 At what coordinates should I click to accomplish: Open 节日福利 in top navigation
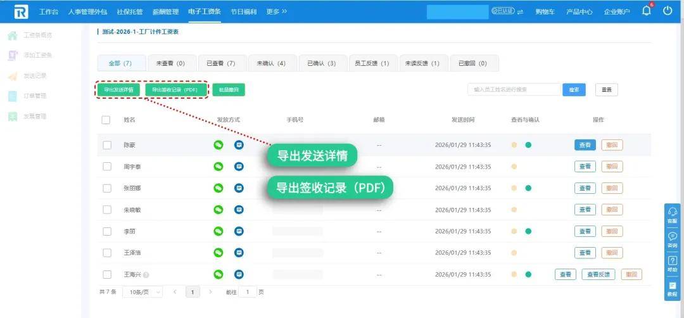(x=243, y=12)
